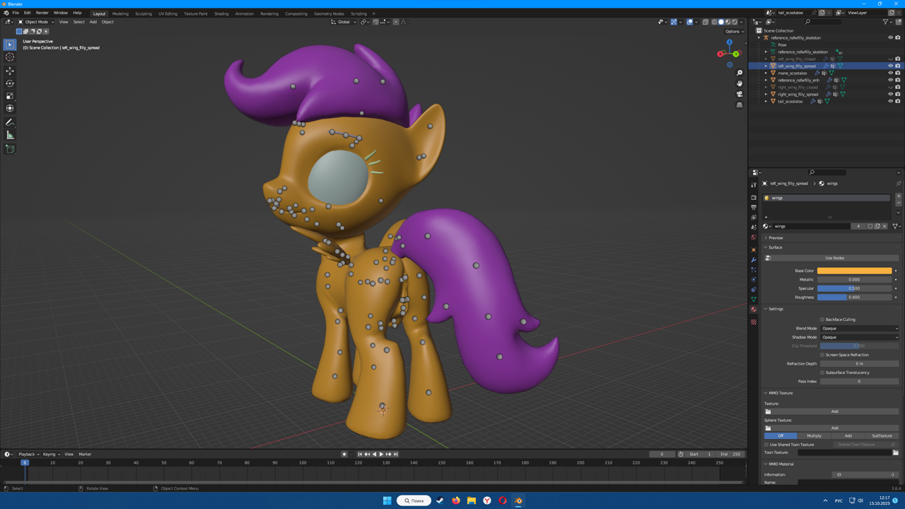The width and height of the screenshot is (905, 509).
Task: Hide the mane_scootaloo object with eye toggle
Action: point(891,73)
